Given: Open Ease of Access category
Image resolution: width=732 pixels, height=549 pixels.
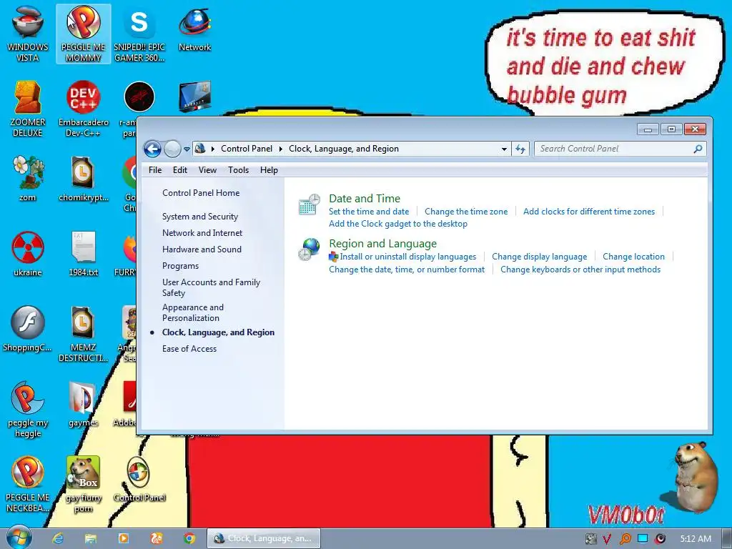Looking at the screenshot, I should tap(189, 349).
